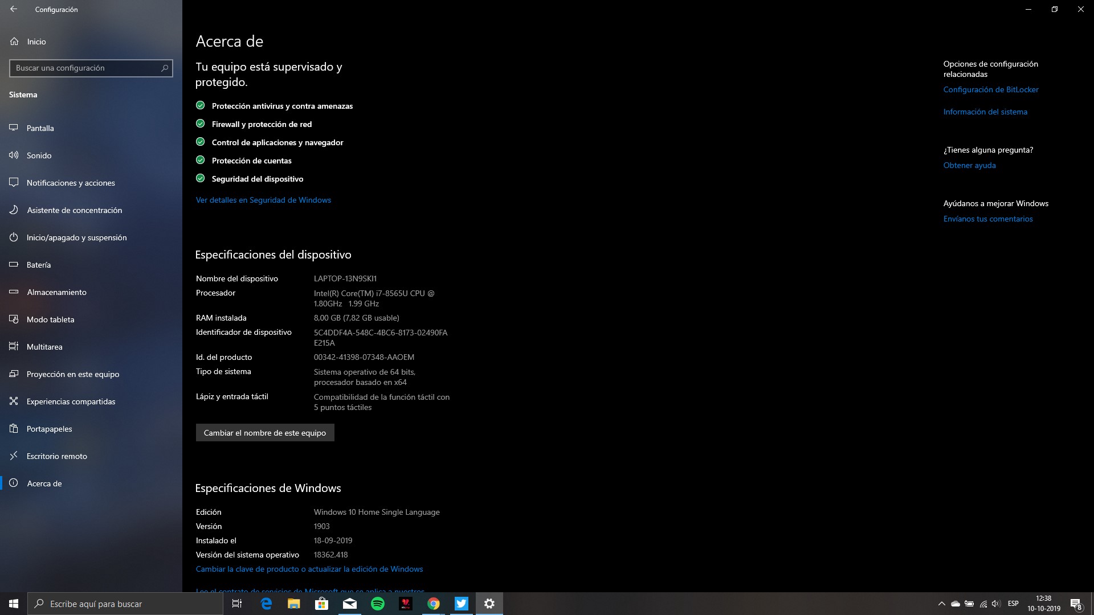
Task: Open Google Chrome from the taskbar
Action: pyautogui.click(x=434, y=604)
